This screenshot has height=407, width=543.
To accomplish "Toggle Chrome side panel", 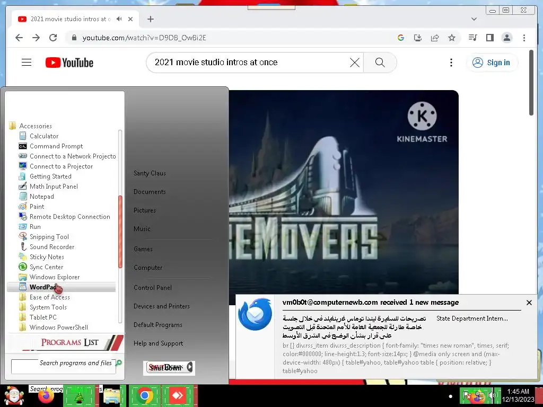I will tap(489, 38).
